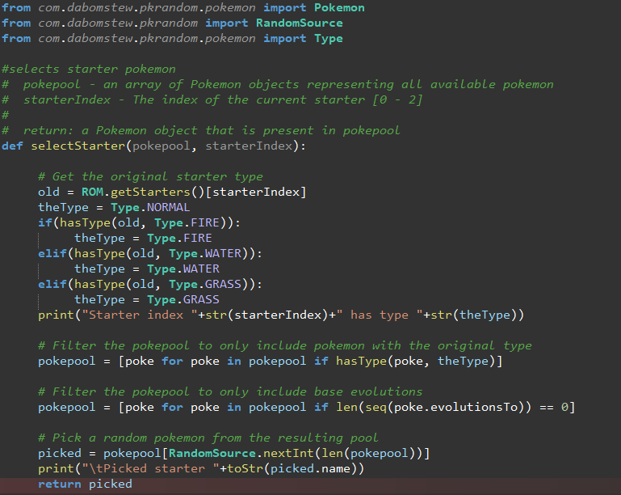Click comment '# Get the original starter type'

150,176
